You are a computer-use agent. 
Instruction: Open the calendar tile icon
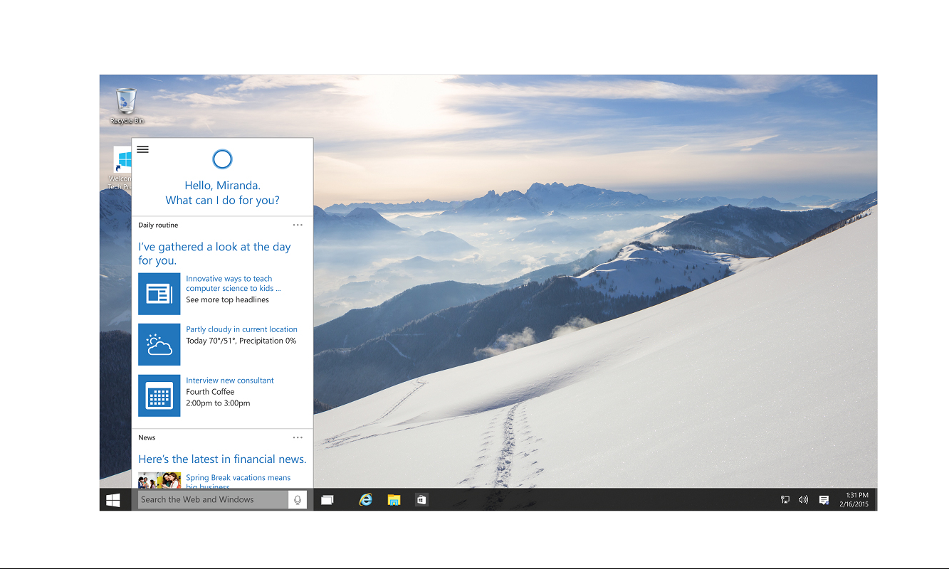pos(159,395)
